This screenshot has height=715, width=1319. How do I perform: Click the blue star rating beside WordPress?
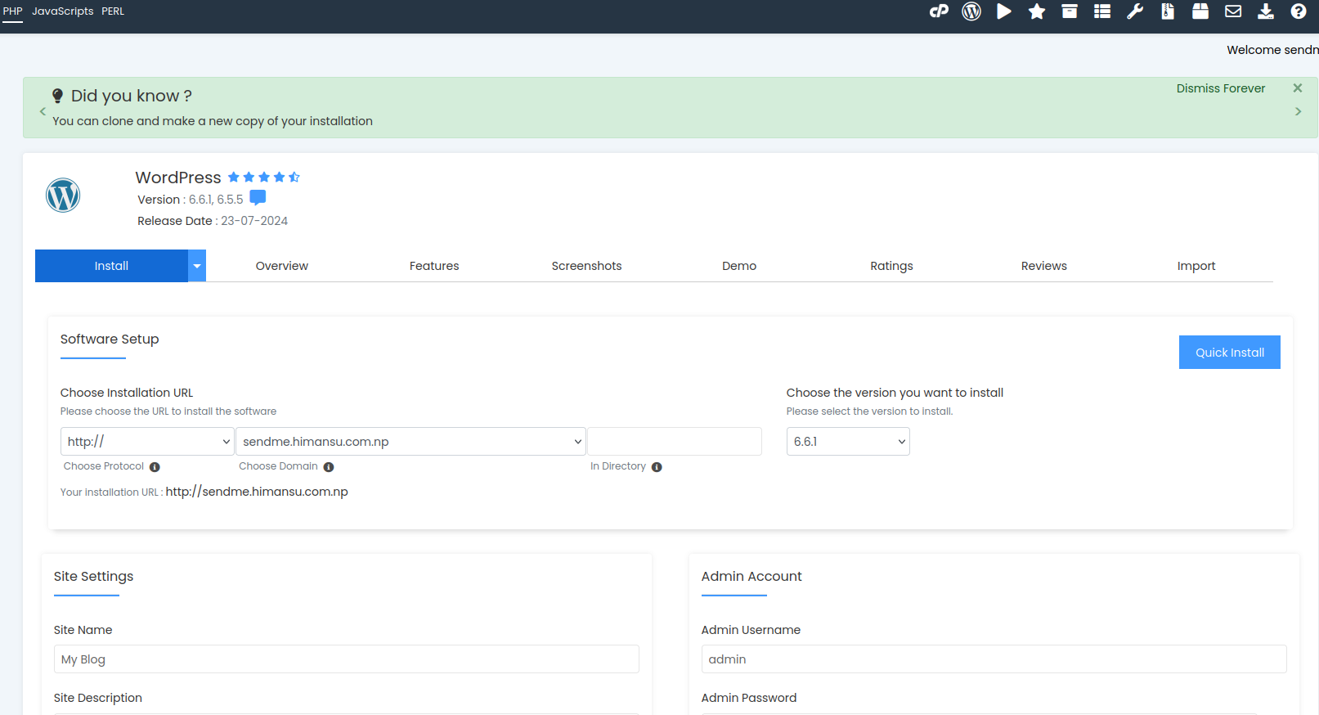[264, 178]
